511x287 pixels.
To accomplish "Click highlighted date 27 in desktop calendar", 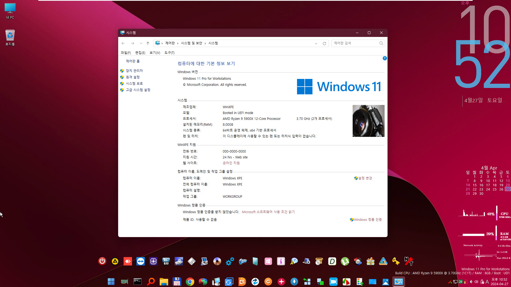I will 508,189.
